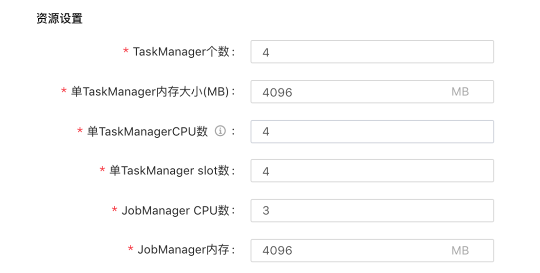
Task: Click the MB suffix in 单TaskManager内存大小 field
Action: pyautogui.click(x=460, y=92)
